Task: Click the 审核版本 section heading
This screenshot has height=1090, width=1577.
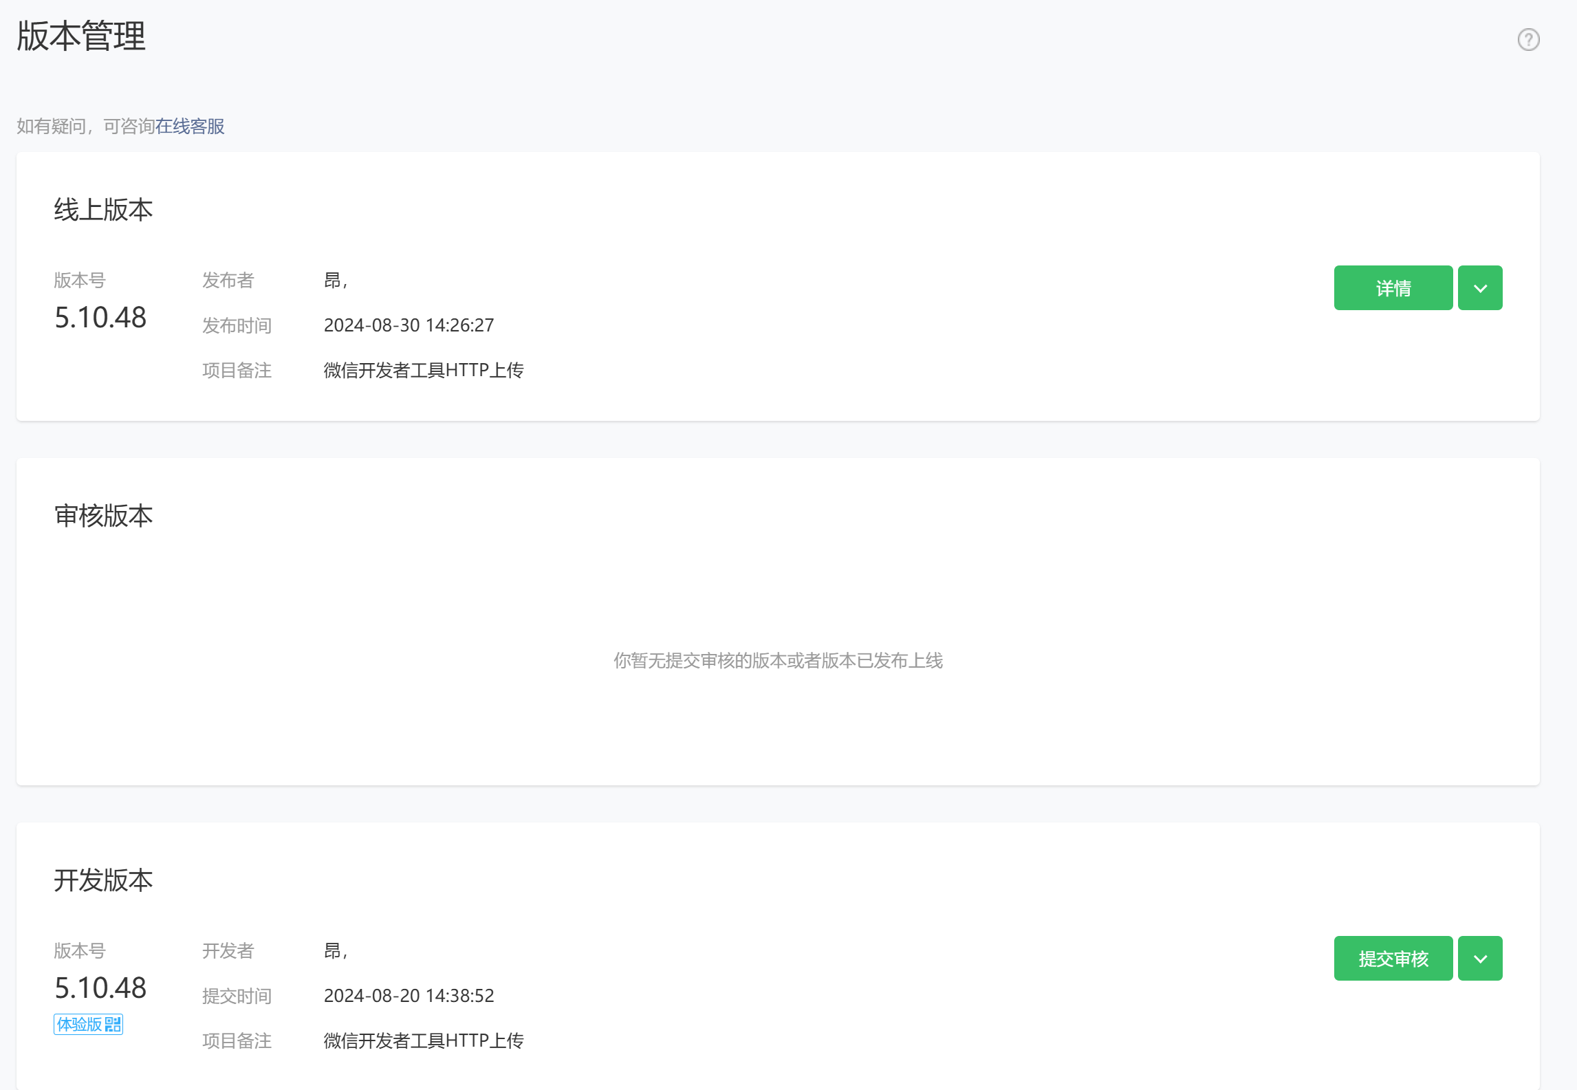Action: pyautogui.click(x=103, y=516)
